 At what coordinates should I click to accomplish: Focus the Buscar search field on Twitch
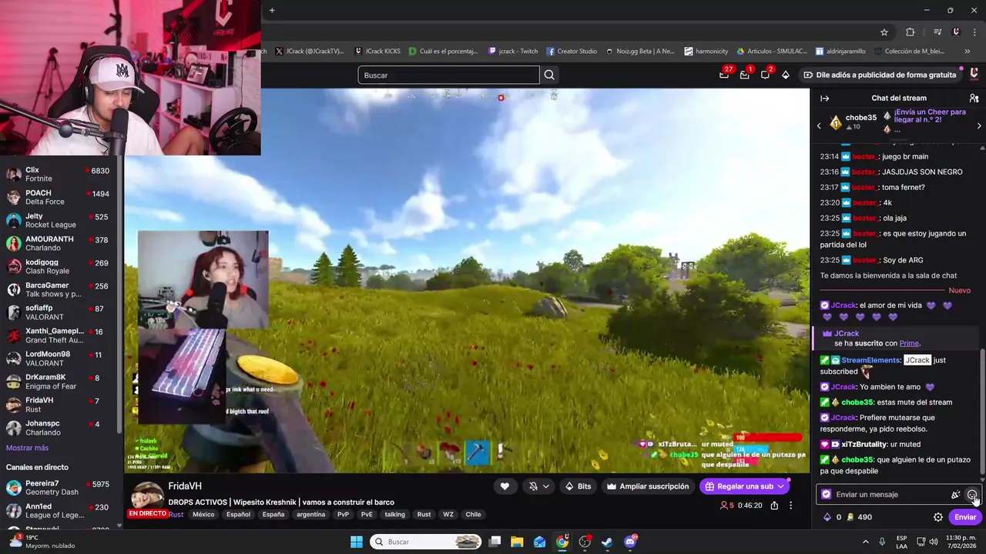448,75
